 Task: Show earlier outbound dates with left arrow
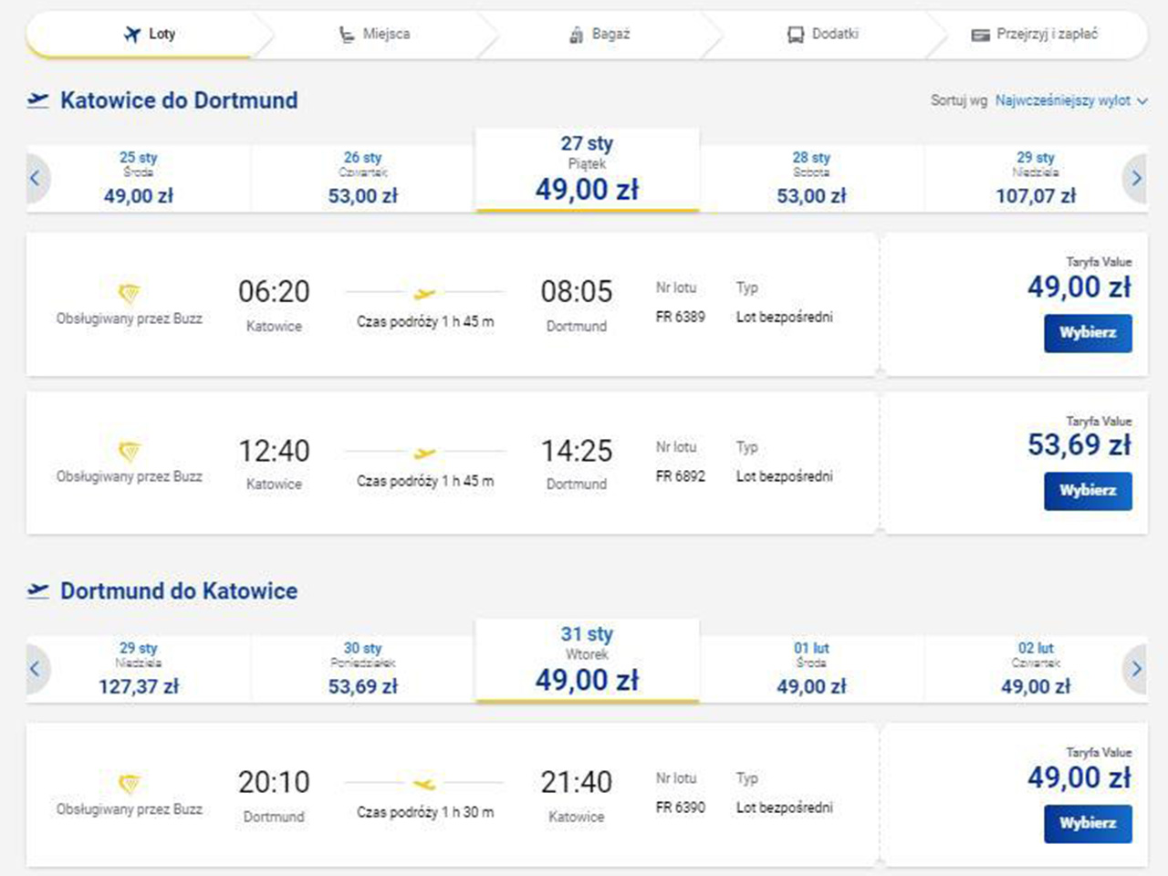tap(36, 178)
